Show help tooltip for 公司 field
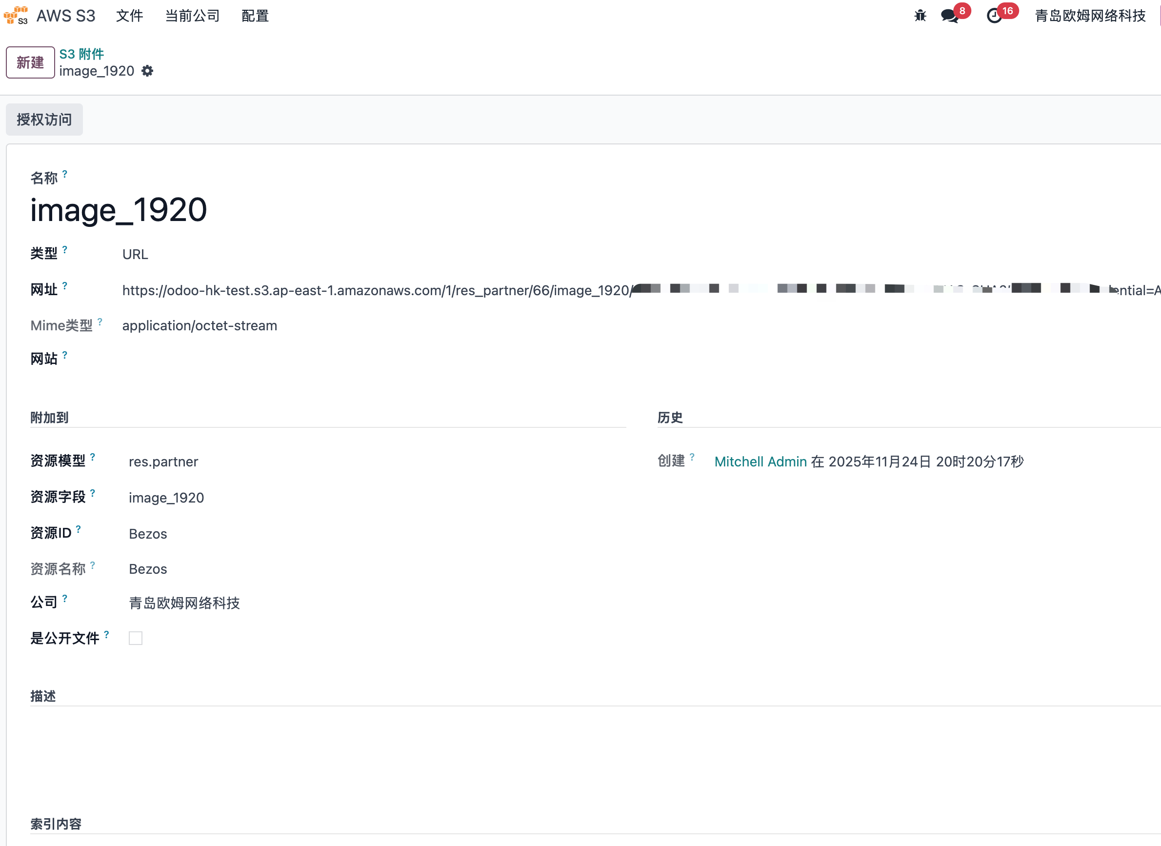The width and height of the screenshot is (1161, 846). [64, 598]
